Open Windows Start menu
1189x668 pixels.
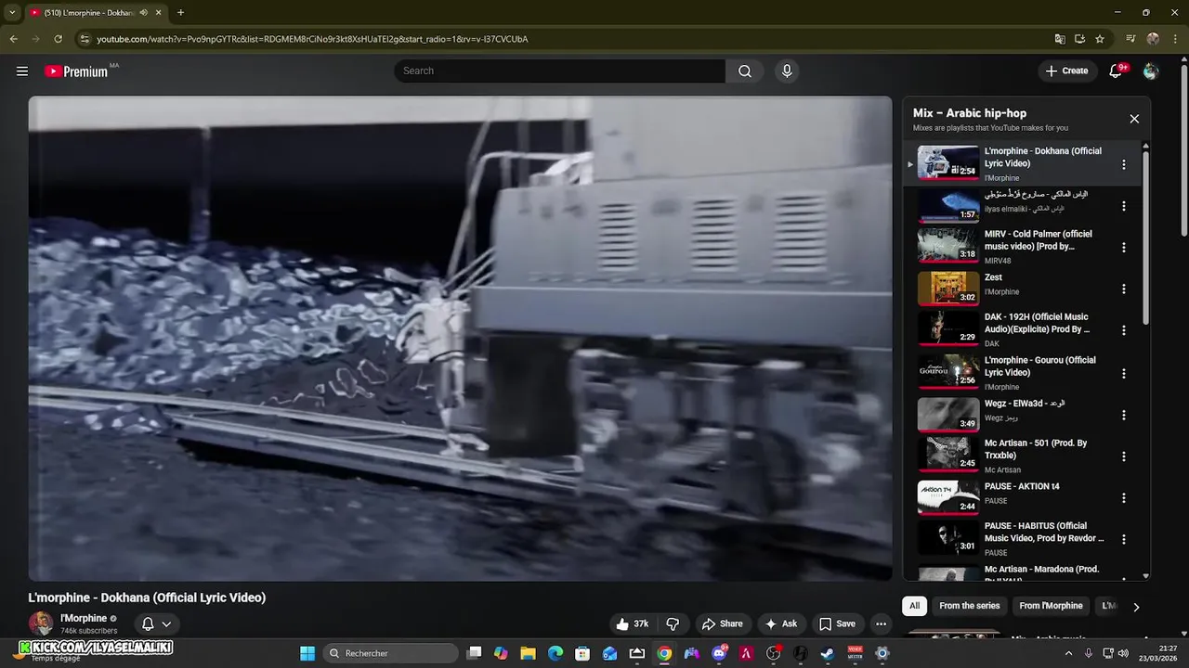(307, 653)
